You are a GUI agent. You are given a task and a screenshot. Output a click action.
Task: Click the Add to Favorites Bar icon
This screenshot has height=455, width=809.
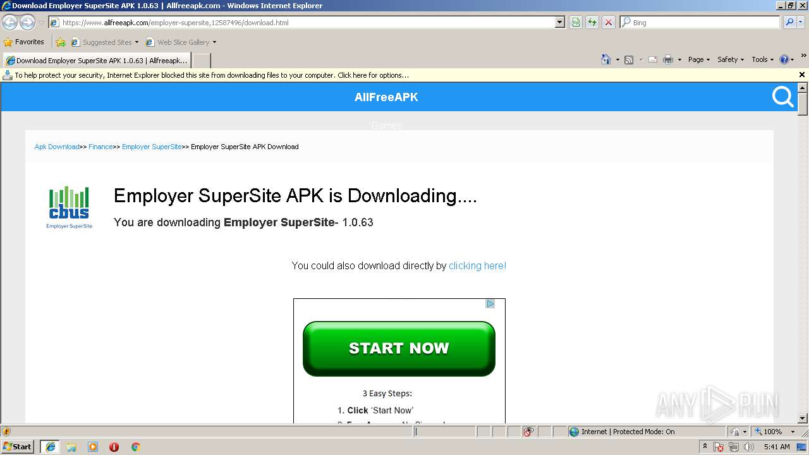61,42
